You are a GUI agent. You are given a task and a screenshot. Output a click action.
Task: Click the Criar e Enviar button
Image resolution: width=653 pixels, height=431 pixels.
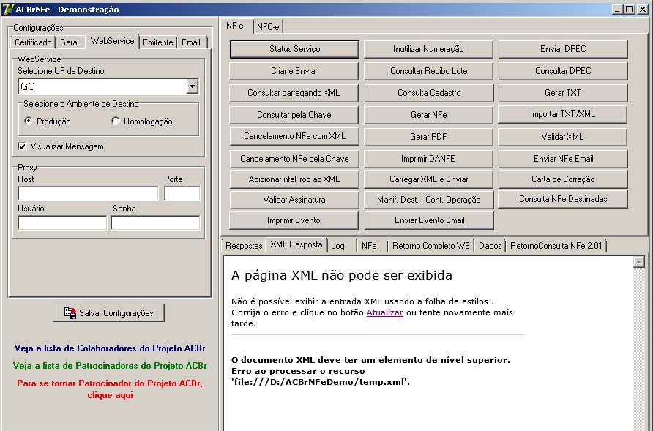click(x=294, y=71)
